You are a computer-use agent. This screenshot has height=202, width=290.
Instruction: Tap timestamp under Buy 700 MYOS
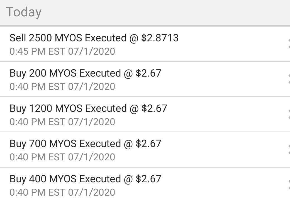[62, 157]
